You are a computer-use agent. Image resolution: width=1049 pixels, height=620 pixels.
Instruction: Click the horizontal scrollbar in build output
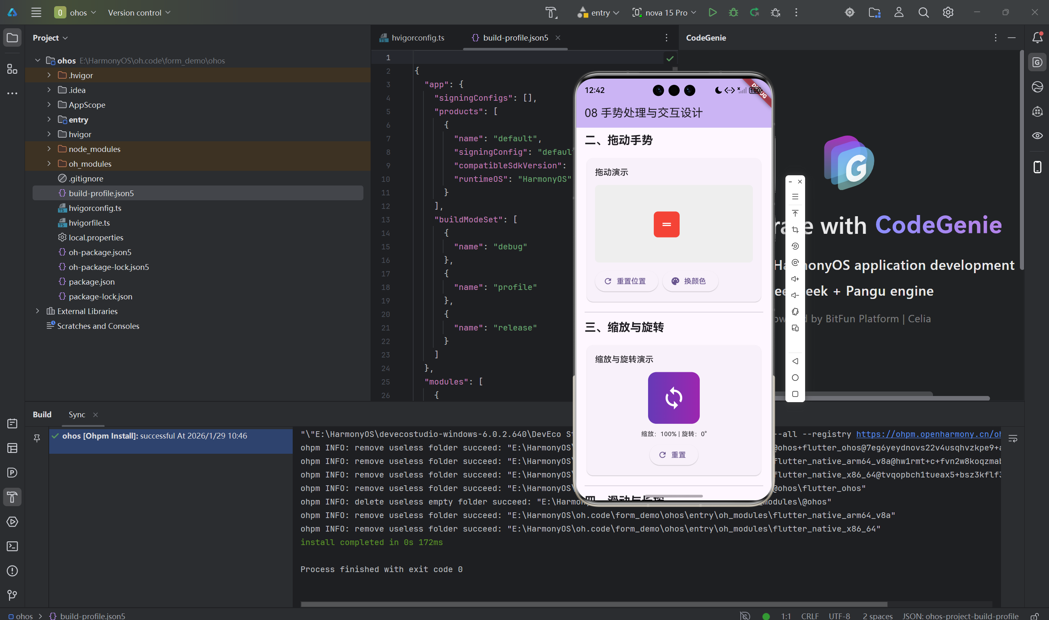point(594,604)
